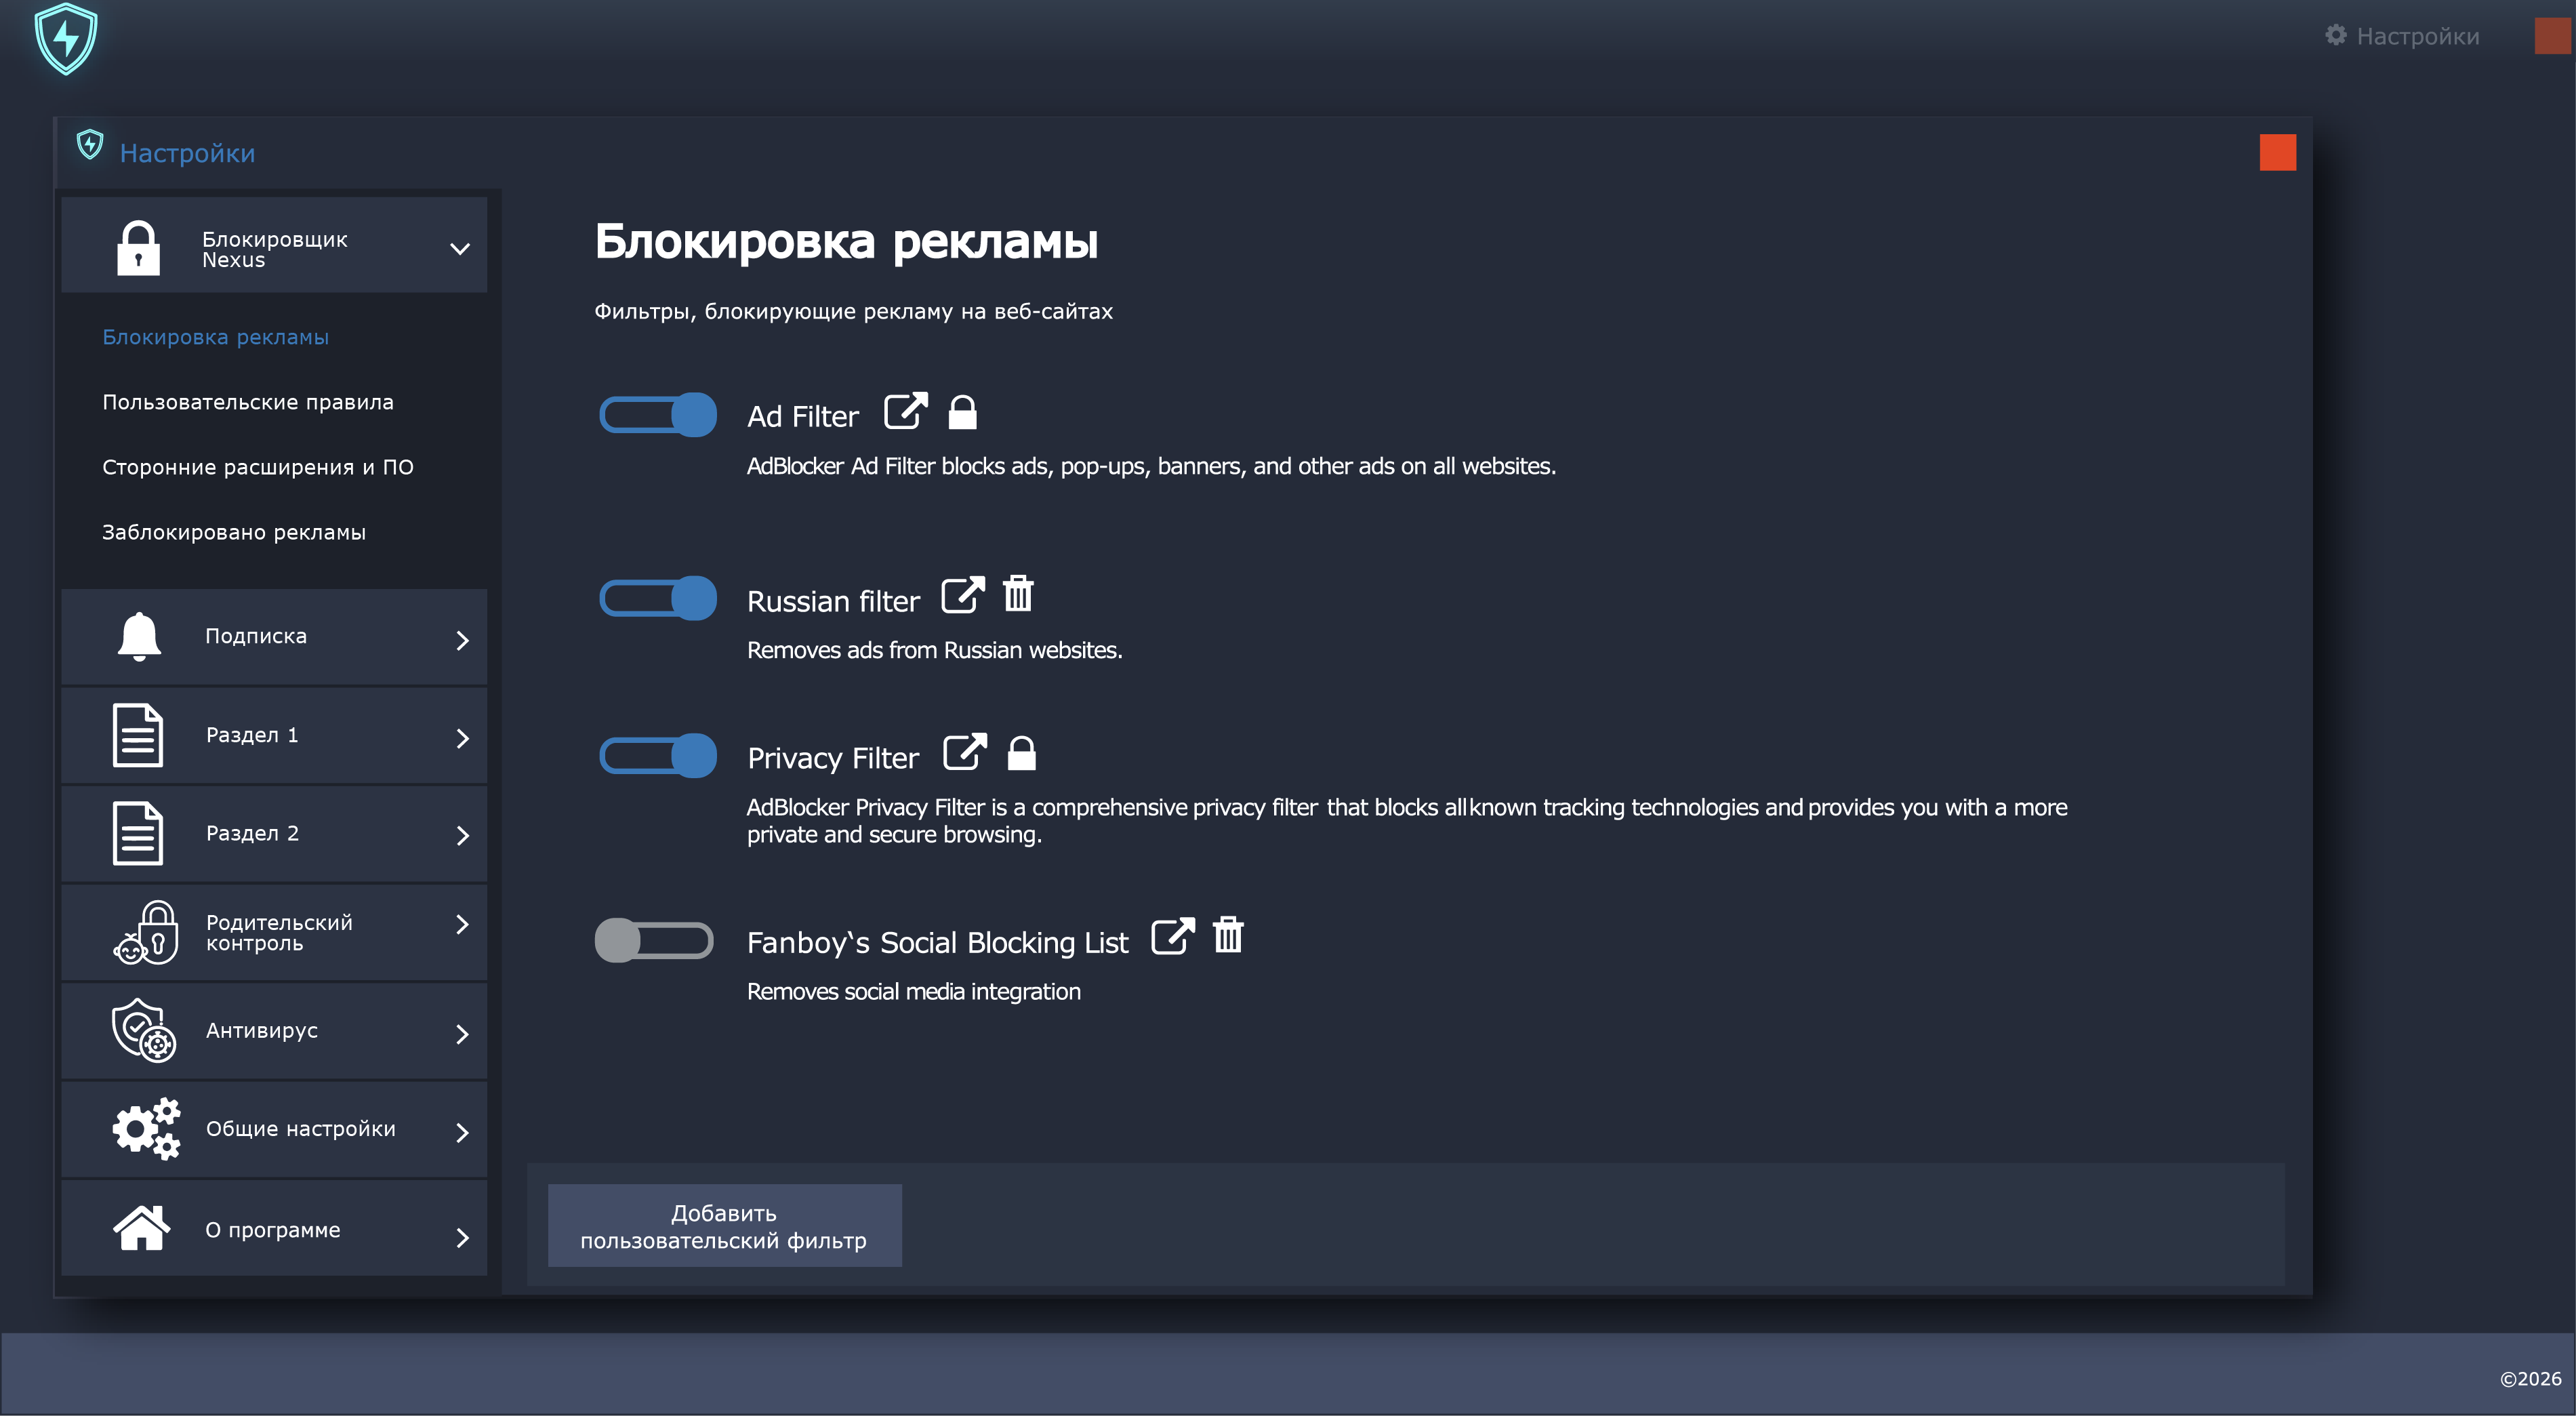Open Russian filter external link icon

coord(962,595)
